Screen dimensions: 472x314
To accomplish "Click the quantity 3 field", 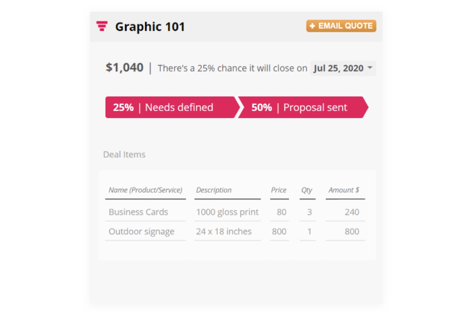I will (308, 212).
